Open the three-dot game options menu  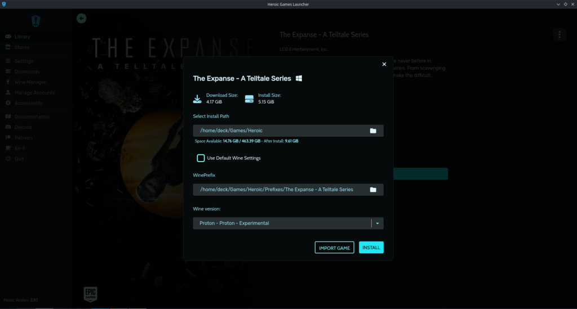click(560, 34)
